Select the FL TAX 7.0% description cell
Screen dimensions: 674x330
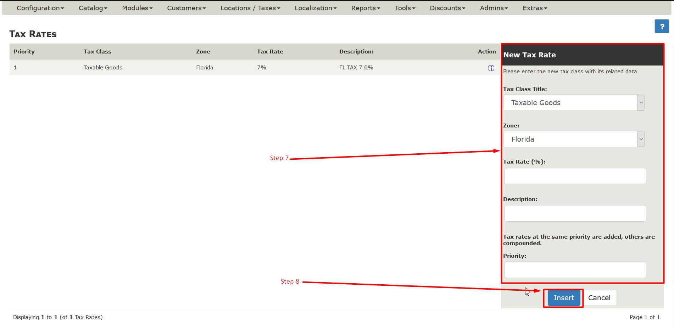click(x=356, y=68)
